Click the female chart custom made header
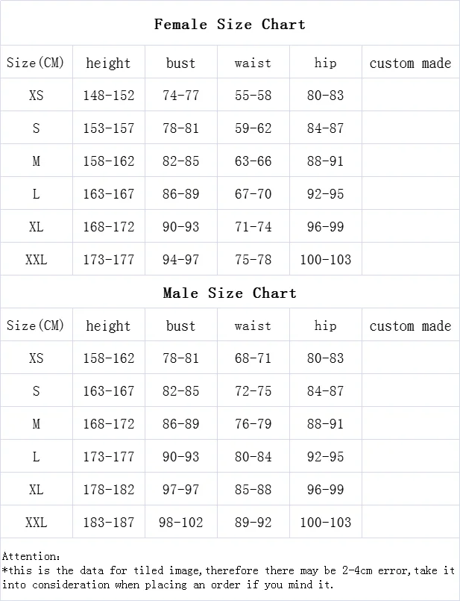 click(x=411, y=63)
